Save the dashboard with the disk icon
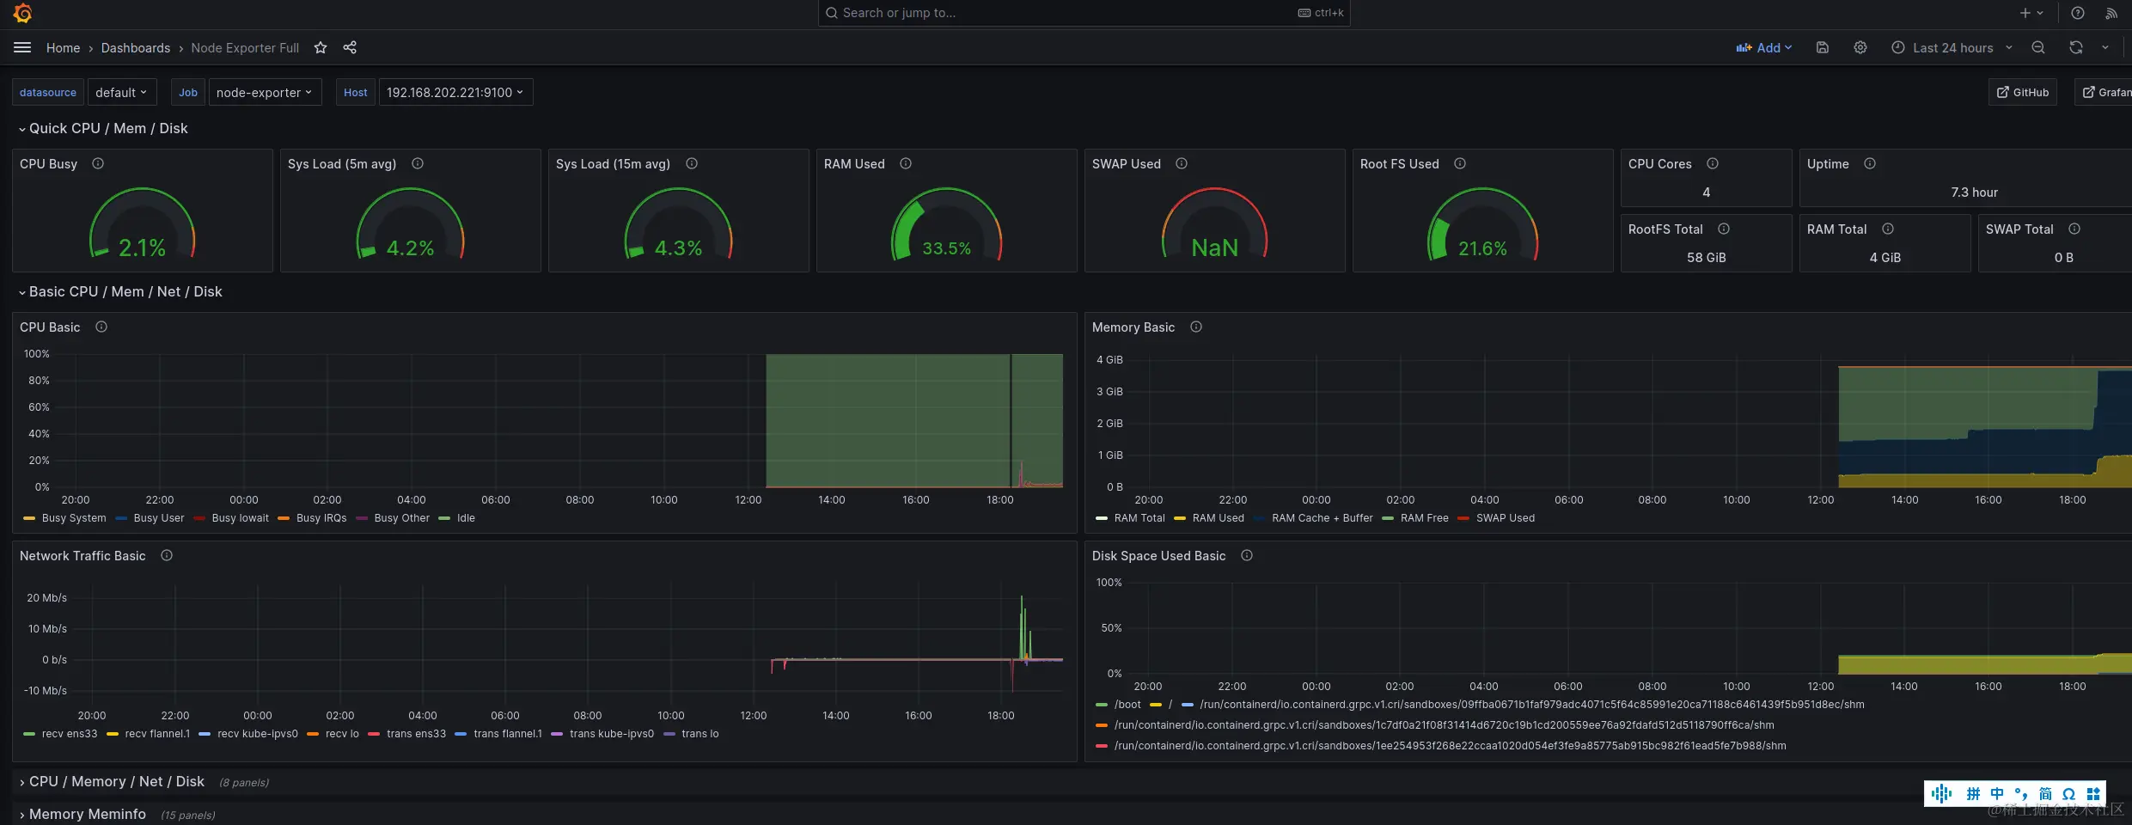Image resolution: width=2132 pixels, height=825 pixels. tap(1822, 47)
